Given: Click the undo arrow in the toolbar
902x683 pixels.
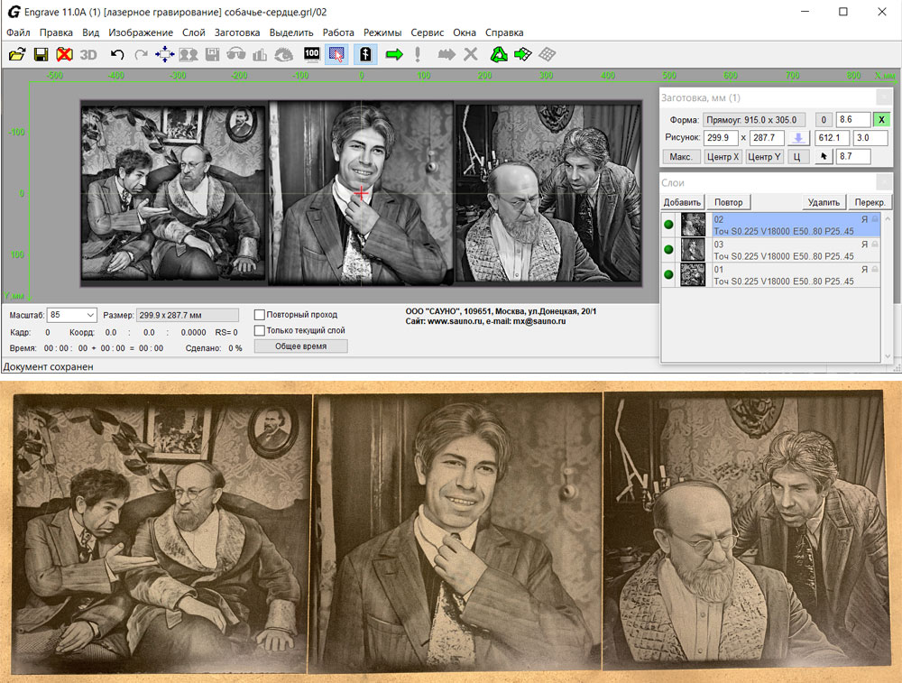Looking at the screenshot, I should pos(116,54).
